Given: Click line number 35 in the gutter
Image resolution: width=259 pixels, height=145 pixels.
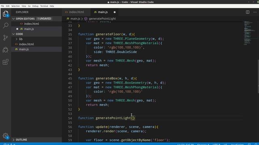Looking at the screenshot, I should 70,34.
